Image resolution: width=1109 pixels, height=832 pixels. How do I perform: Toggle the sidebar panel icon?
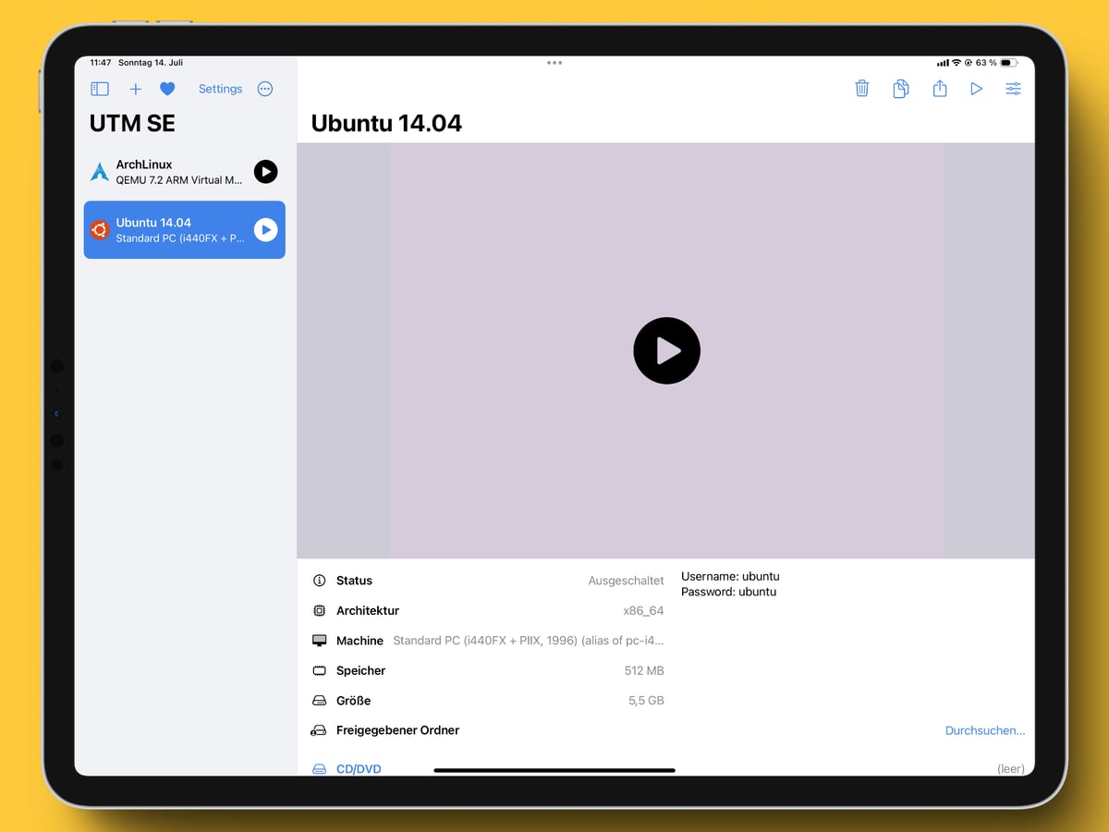(100, 89)
